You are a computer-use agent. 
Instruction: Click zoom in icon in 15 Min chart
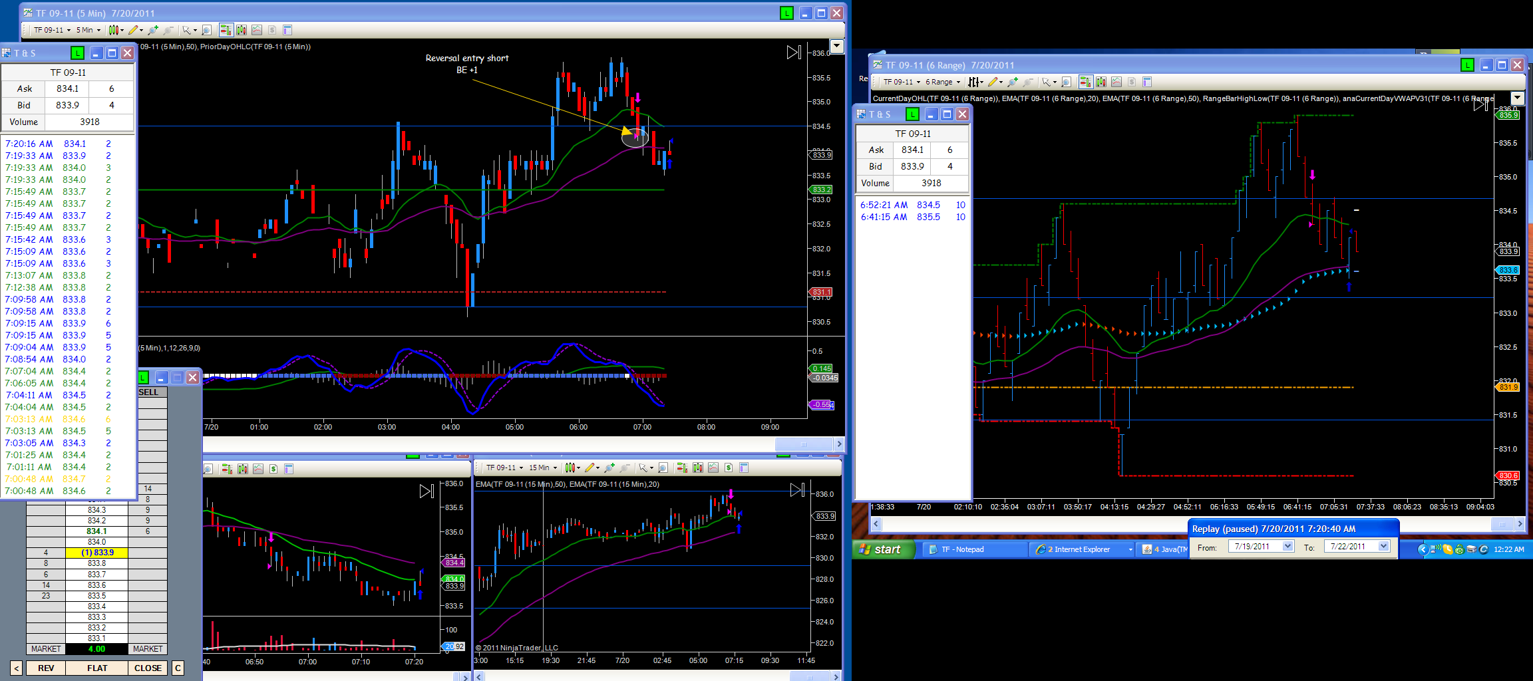click(609, 468)
